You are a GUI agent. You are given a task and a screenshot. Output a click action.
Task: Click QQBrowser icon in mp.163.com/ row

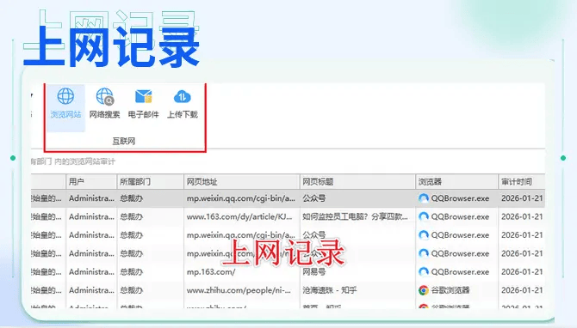coord(424,272)
